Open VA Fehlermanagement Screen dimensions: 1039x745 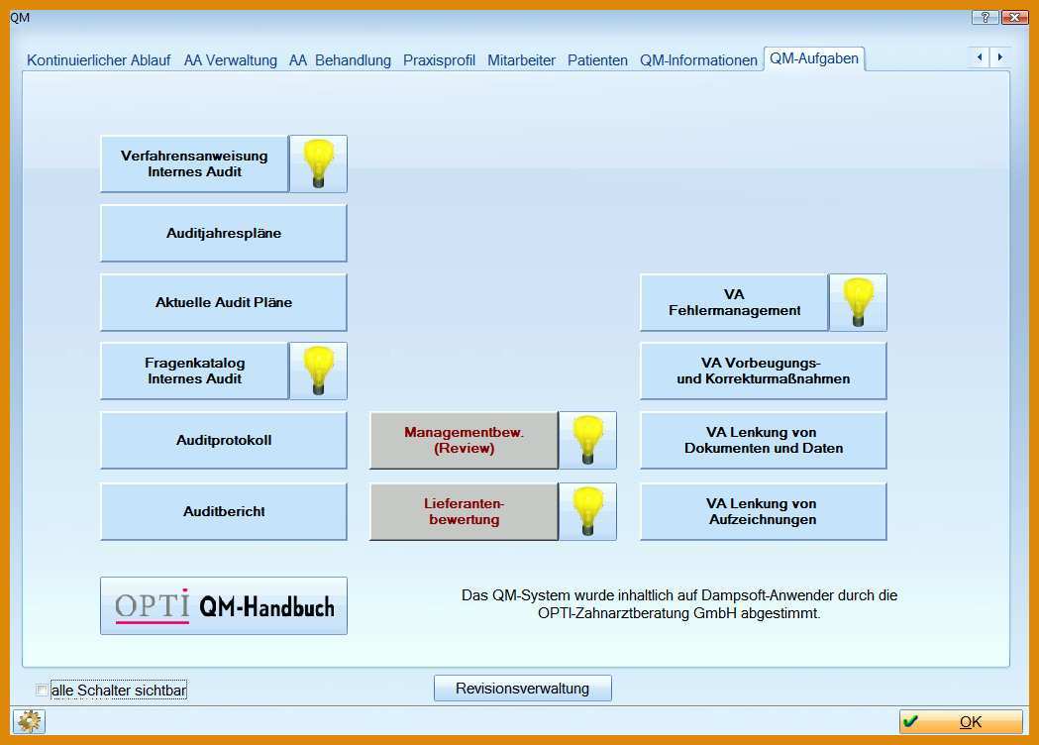(734, 302)
